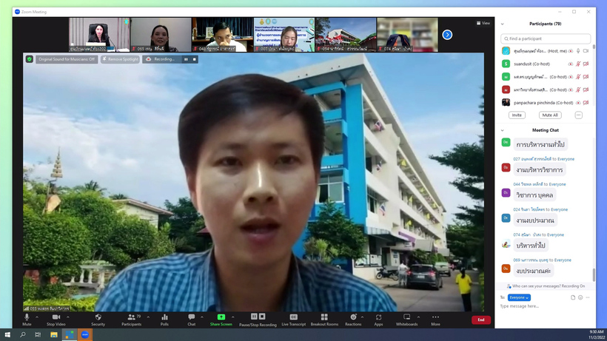Select thumbnail labeled 065
The height and width of the screenshot is (341, 607).
point(161,35)
